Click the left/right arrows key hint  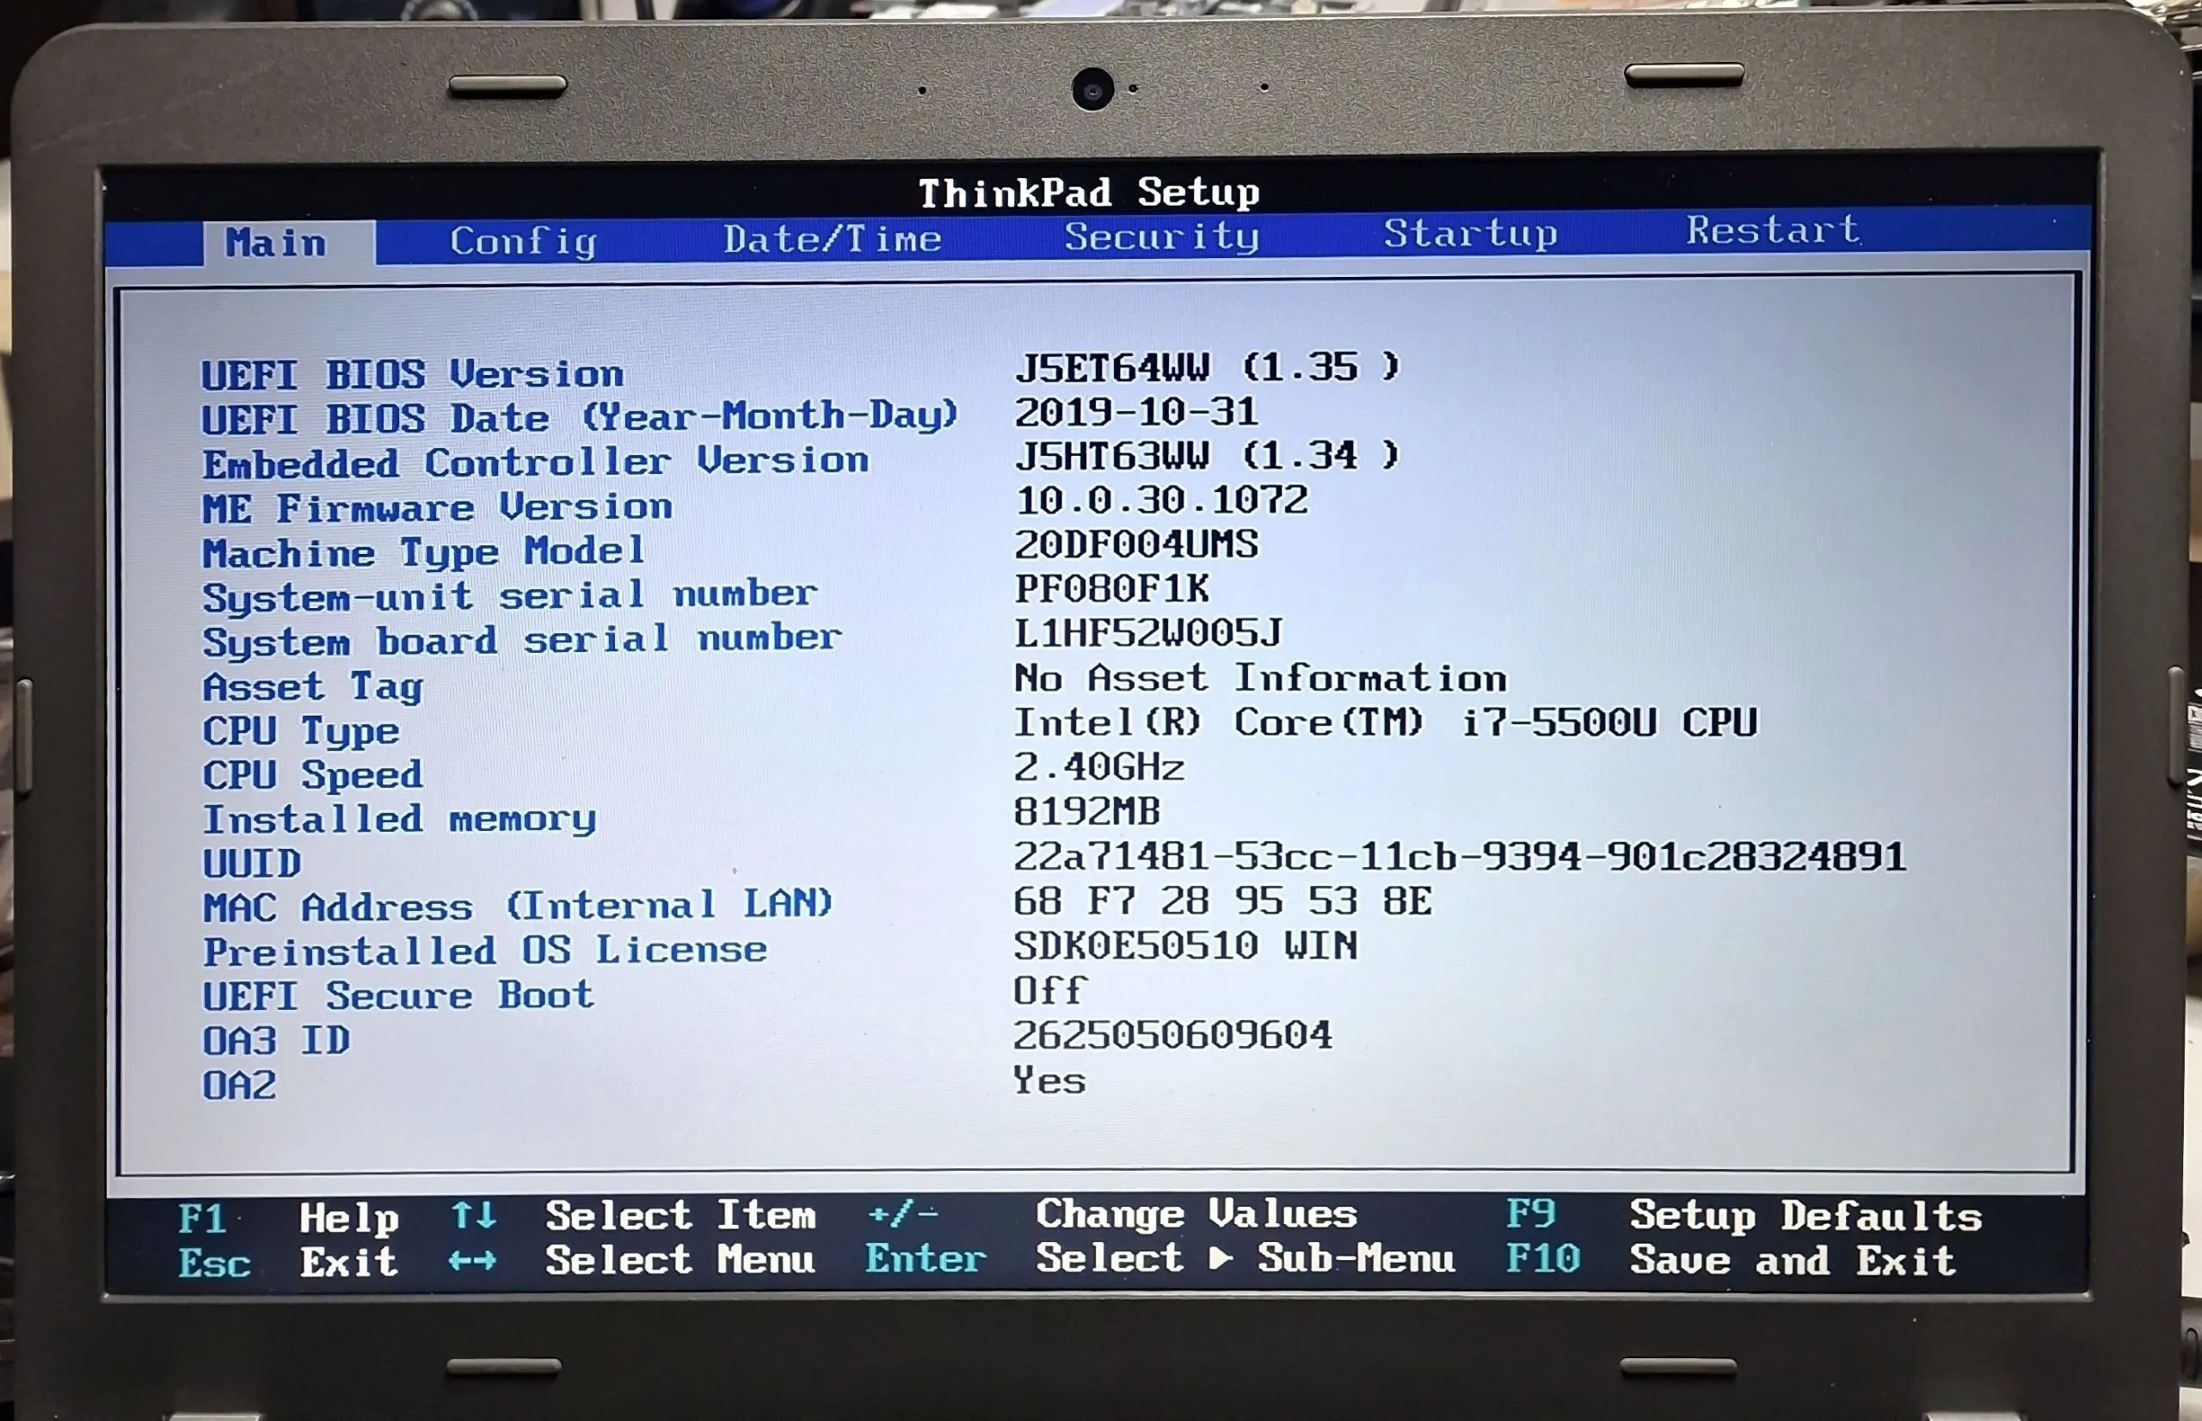click(473, 1260)
